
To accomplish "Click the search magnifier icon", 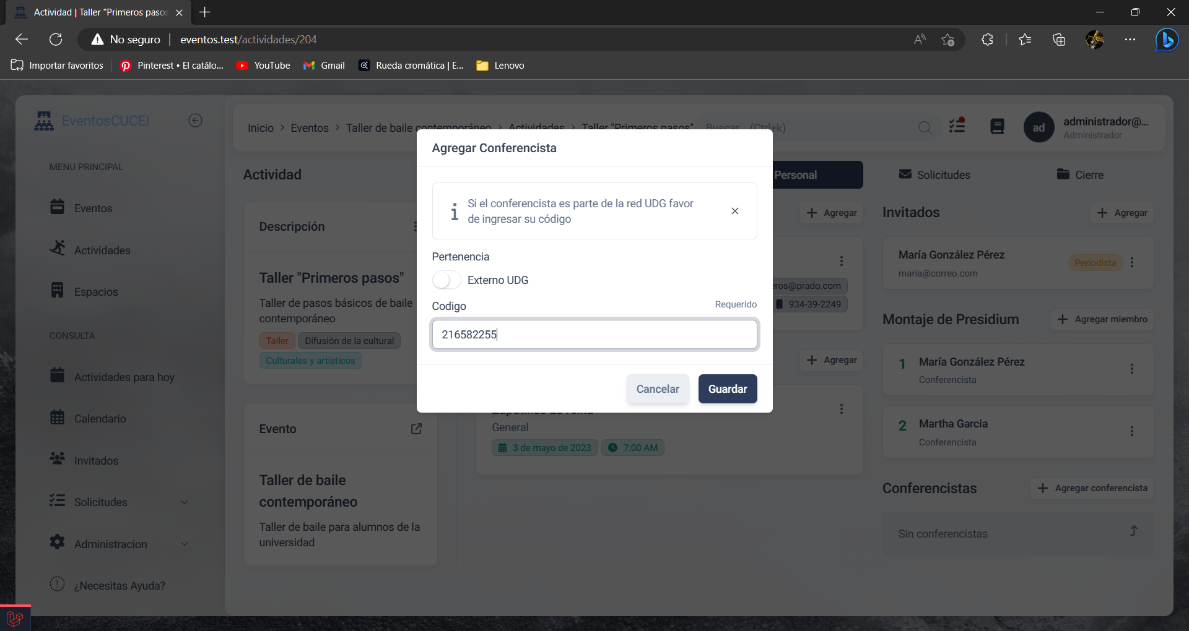I will 925,127.
